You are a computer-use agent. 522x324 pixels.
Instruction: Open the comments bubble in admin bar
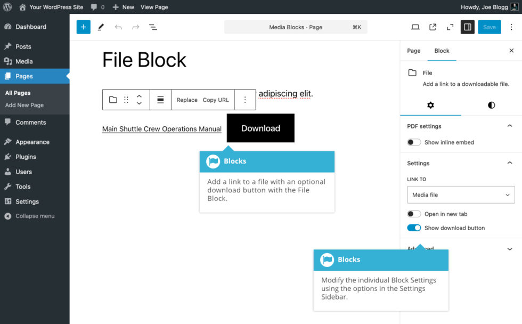97,7
